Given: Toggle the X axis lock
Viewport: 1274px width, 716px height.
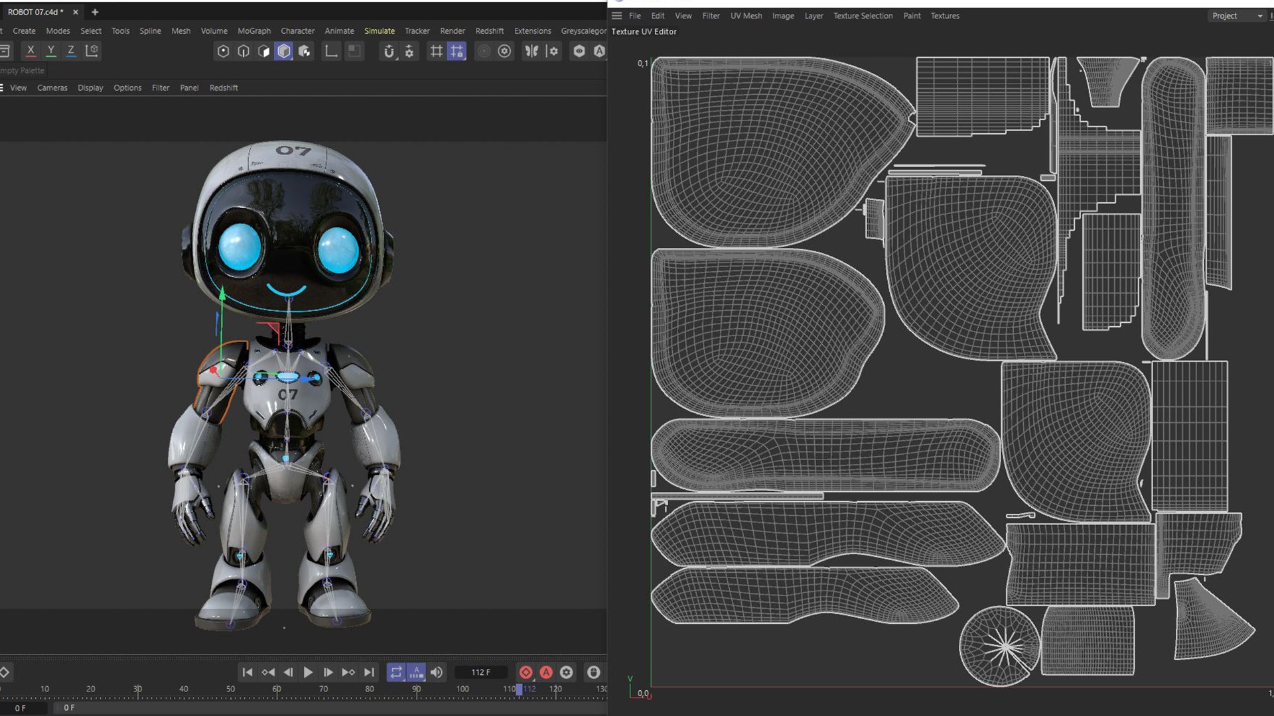Looking at the screenshot, I should pos(31,51).
